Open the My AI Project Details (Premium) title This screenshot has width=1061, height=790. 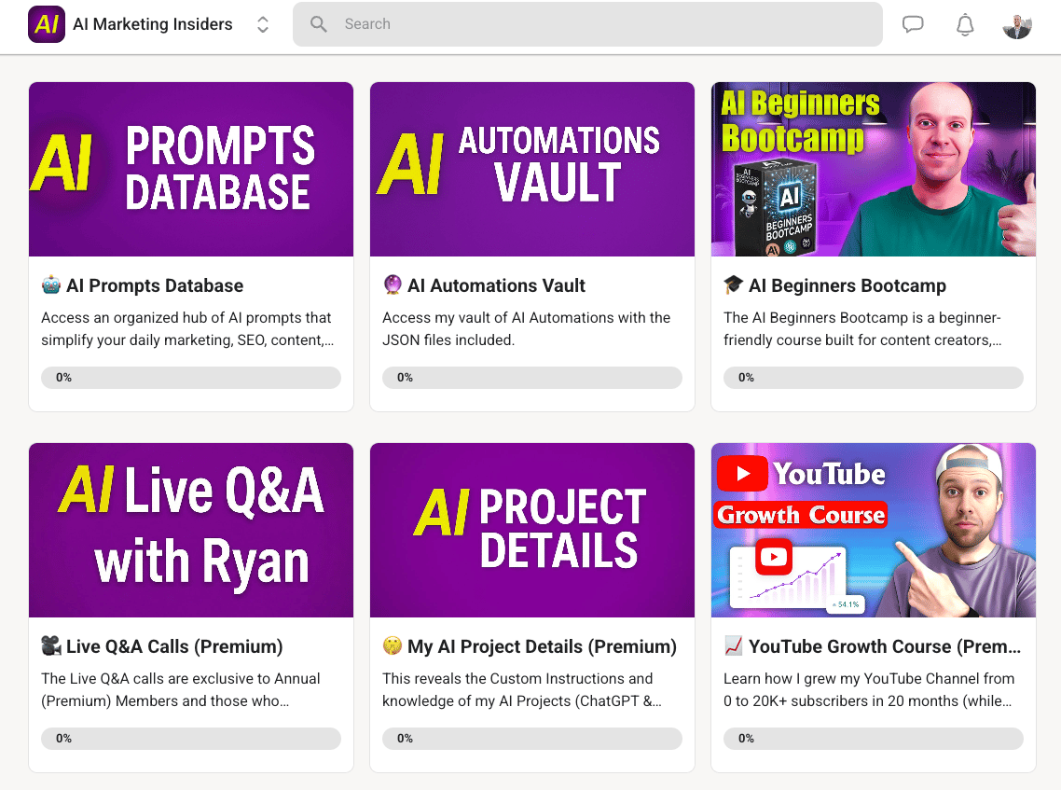click(x=542, y=646)
